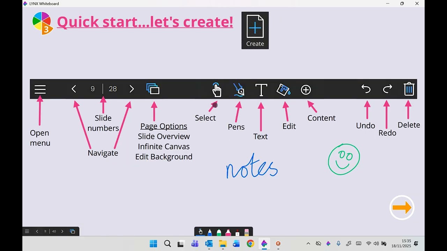Viewport: 447px width, 251px height.
Task: Select the eraser in bottom pen bar
Action: (247, 232)
